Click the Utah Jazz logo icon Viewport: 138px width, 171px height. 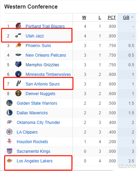[18, 36]
